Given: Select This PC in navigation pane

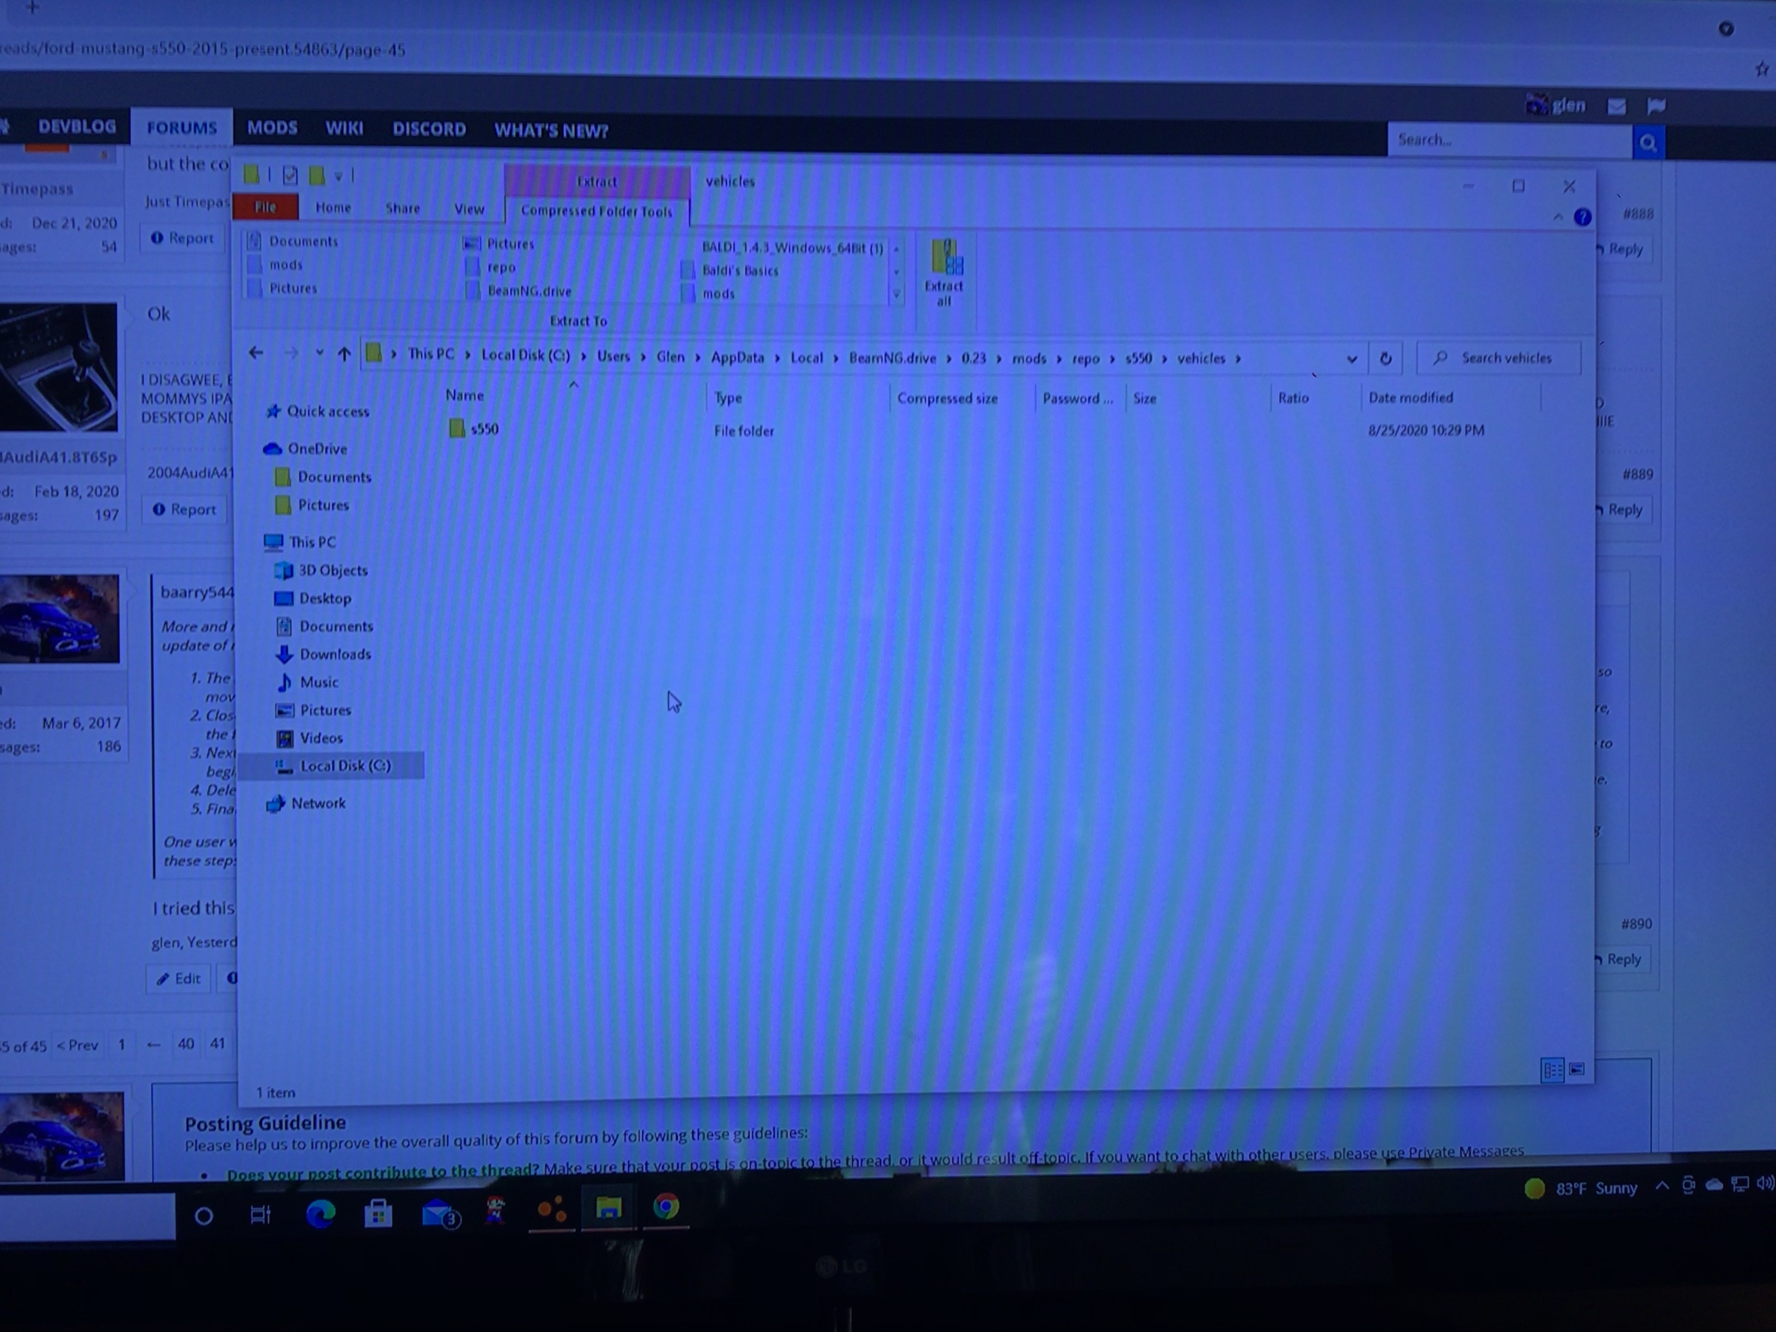Looking at the screenshot, I should (299, 542).
